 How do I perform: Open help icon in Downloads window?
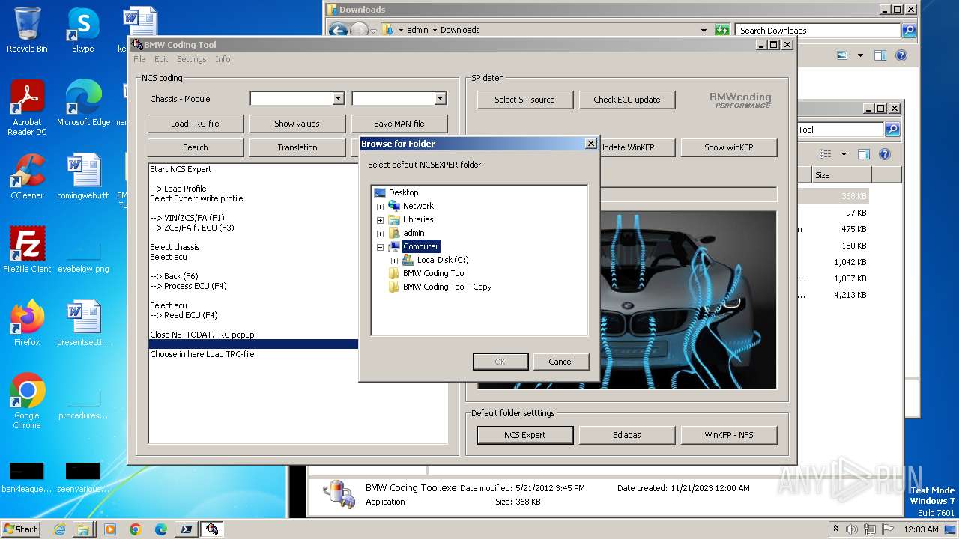[901, 55]
